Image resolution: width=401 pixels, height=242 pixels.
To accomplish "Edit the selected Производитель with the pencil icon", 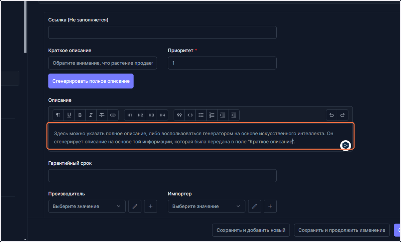I will pos(135,207).
